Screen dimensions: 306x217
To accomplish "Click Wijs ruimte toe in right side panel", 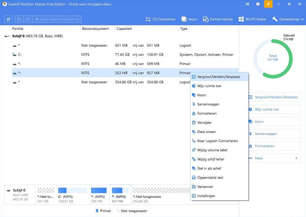I will click(275, 109).
